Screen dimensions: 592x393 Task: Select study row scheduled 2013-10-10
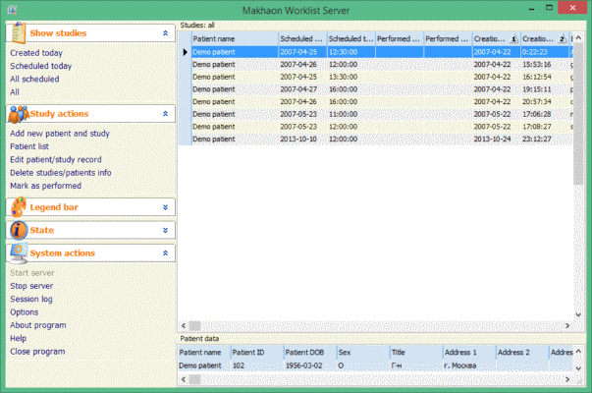(382, 140)
